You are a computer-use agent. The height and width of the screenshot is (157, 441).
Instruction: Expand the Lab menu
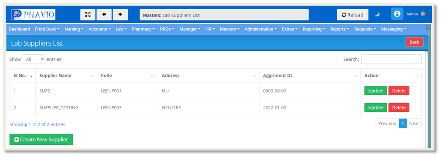[x=121, y=29]
